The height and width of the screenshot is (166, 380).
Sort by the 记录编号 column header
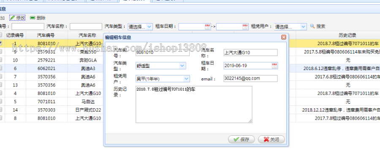coord(15,35)
